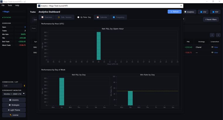
Task: Export trades with the CSV button
Action: tap(203, 12)
